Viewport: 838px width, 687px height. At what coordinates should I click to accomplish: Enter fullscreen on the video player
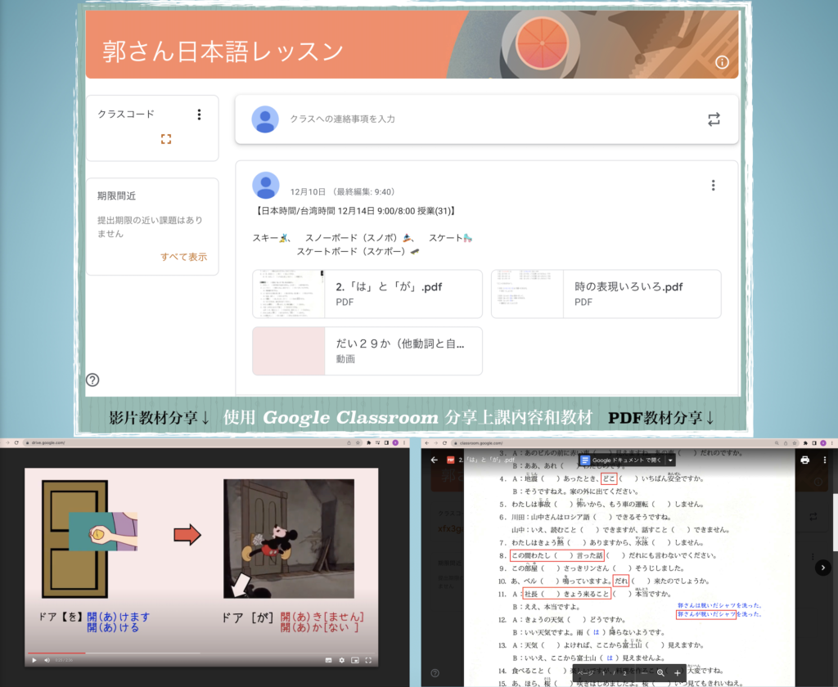click(369, 660)
